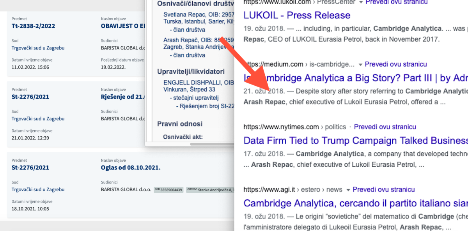
Task: Select the ADRESA Stanka Andrijevića tag
Action: pos(210,190)
